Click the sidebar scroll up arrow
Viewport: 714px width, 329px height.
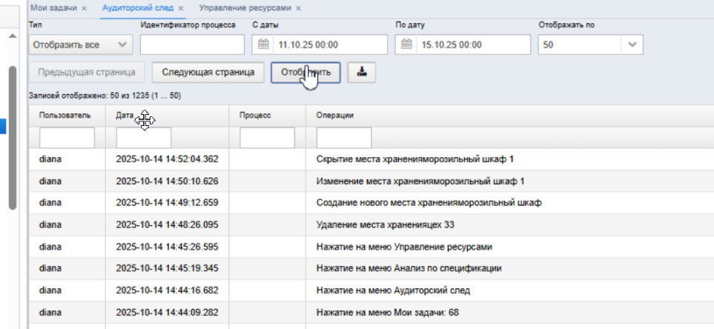(x=13, y=36)
